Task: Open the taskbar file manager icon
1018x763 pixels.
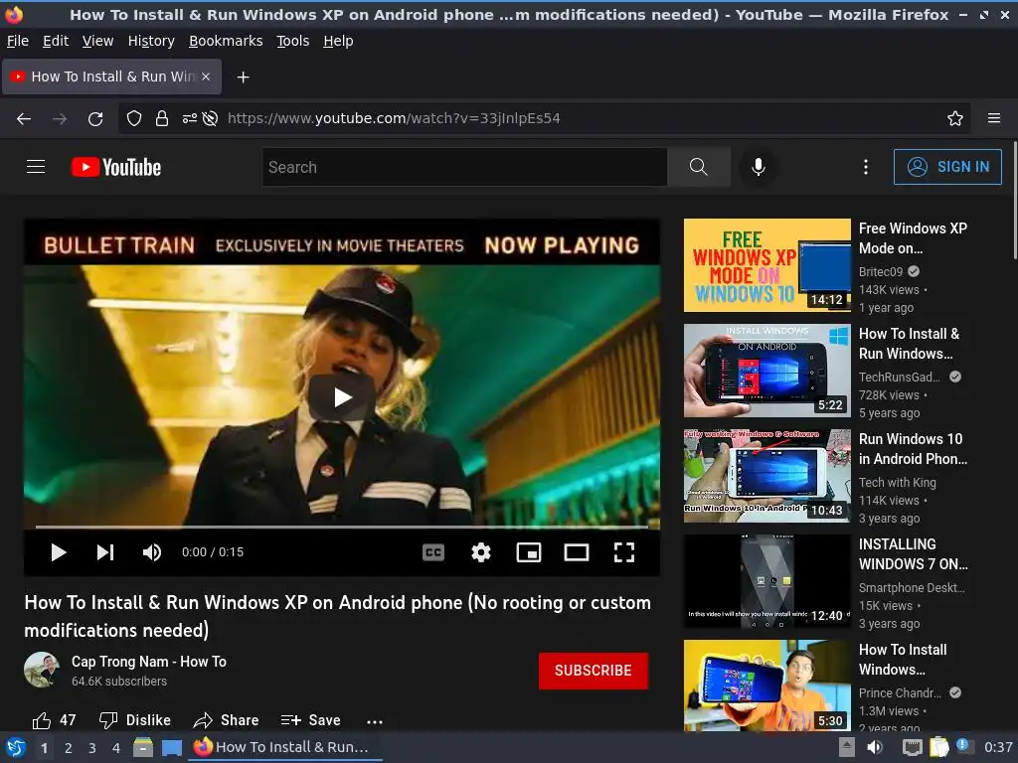Action: pyautogui.click(x=143, y=747)
